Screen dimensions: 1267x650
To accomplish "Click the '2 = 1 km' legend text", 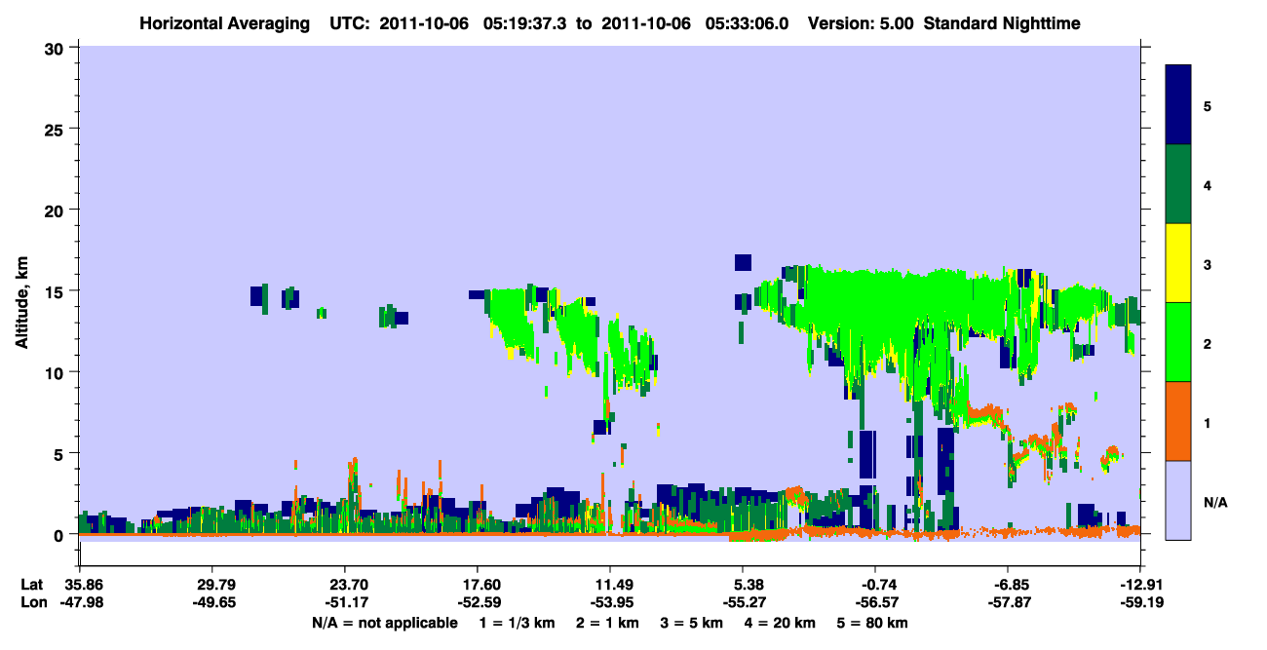I will coord(607,623).
